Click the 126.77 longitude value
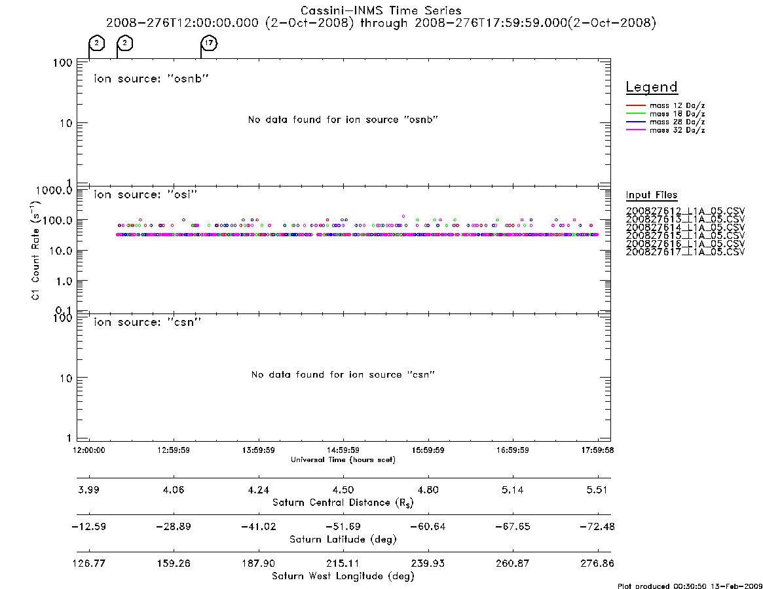763x589 pixels. coord(89,563)
